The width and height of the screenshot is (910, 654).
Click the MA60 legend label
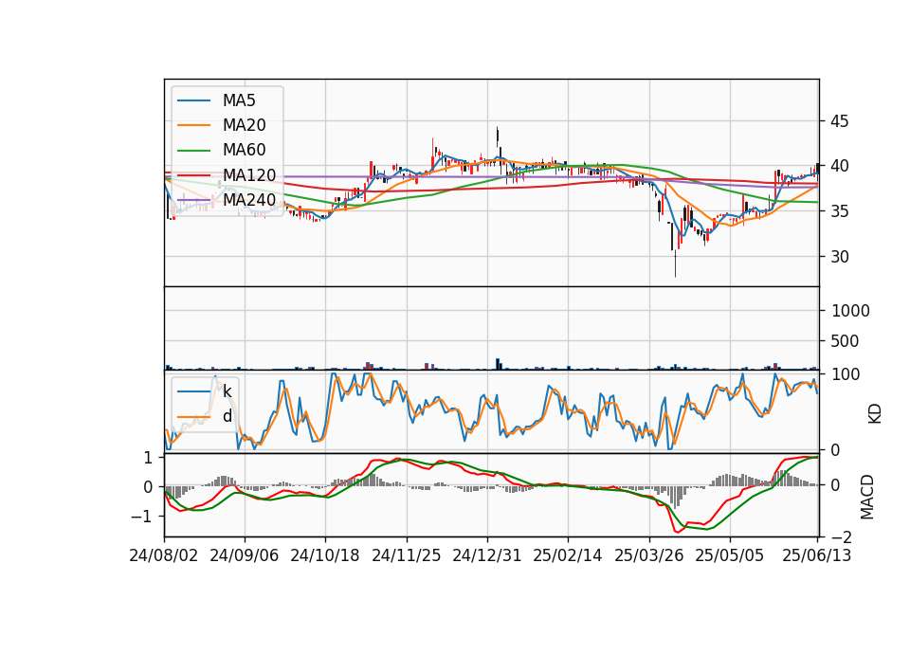coord(244,150)
